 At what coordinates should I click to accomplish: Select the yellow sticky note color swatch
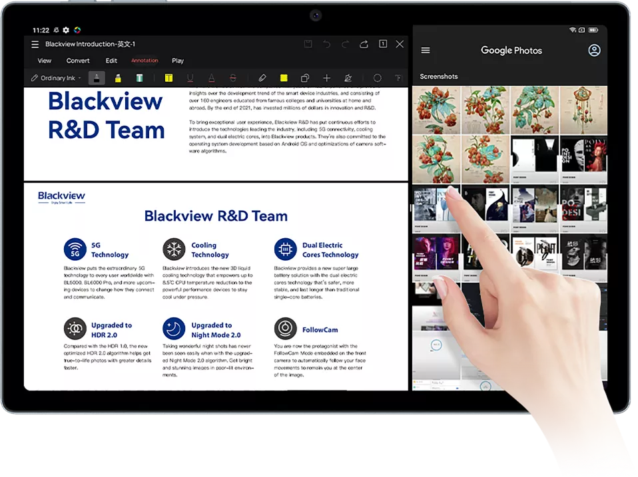(284, 78)
